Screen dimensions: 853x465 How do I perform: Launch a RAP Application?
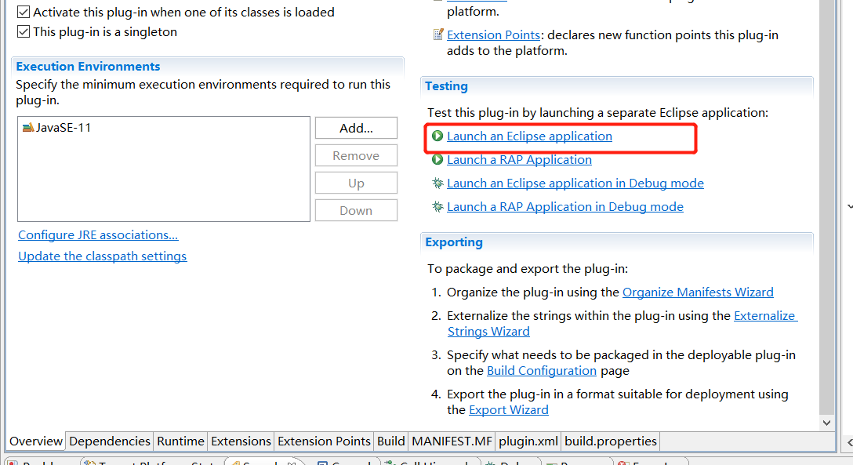click(x=519, y=159)
